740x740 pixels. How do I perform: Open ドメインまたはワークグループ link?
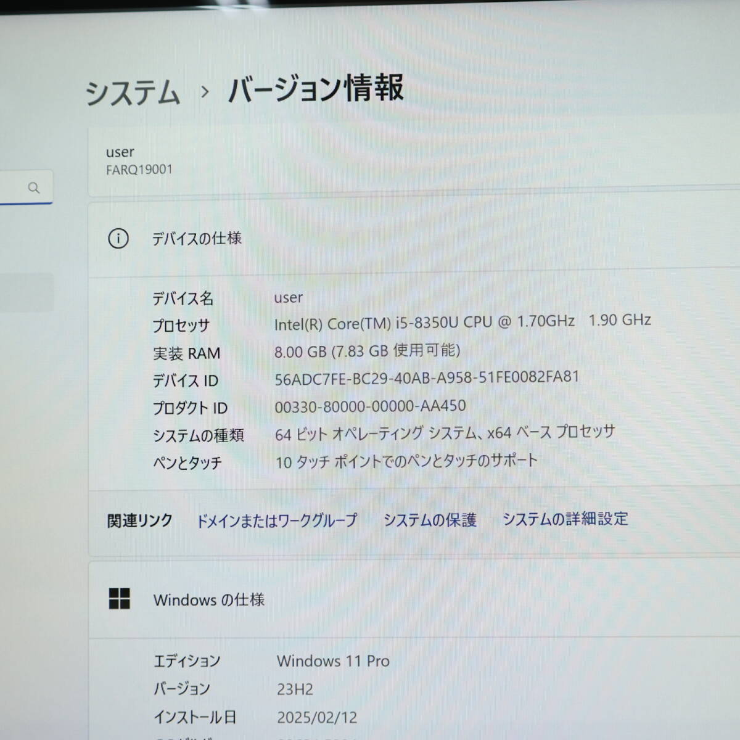pyautogui.click(x=276, y=520)
